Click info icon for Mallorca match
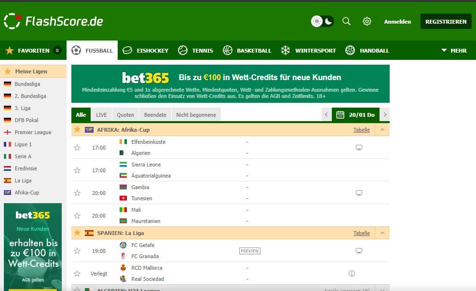Image resolution: width=476 pixels, height=291 pixels. tap(352, 273)
